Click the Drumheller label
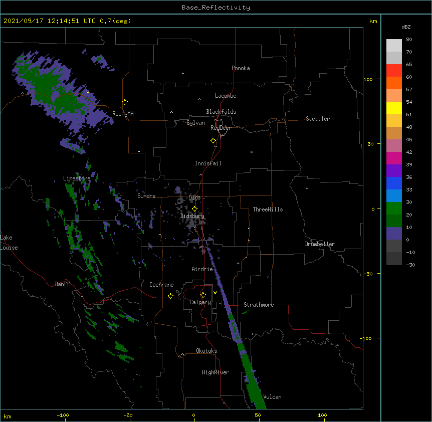432x422 pixels. tap(320, 244)
